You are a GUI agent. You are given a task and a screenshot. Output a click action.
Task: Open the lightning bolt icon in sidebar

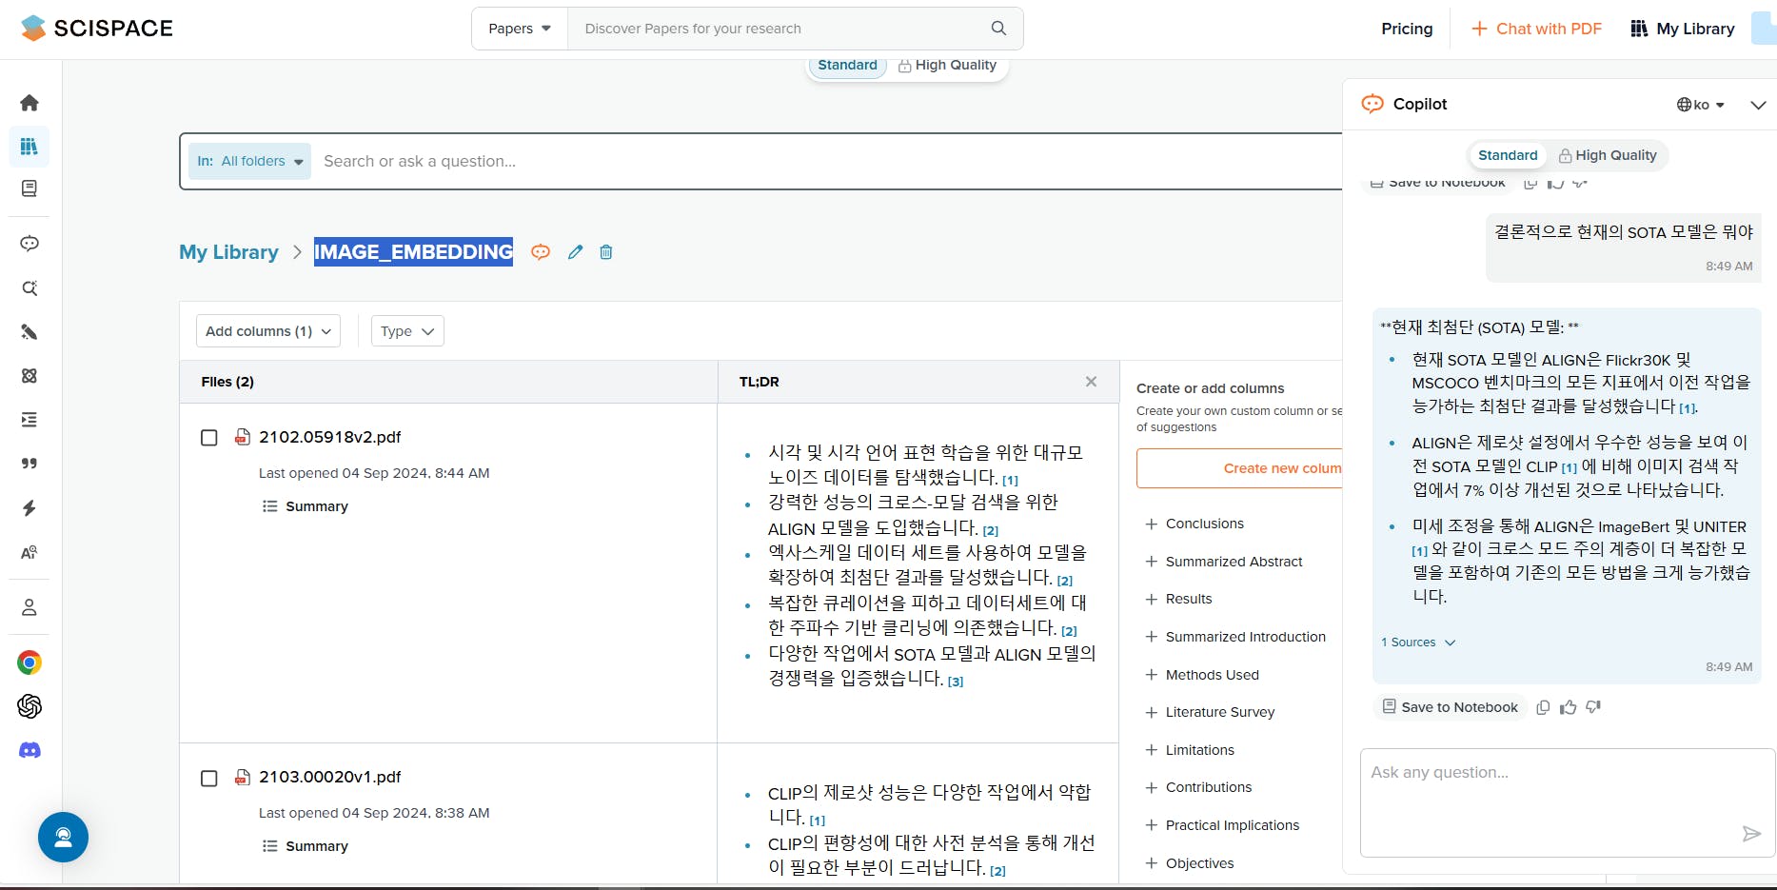coord(30,508)
